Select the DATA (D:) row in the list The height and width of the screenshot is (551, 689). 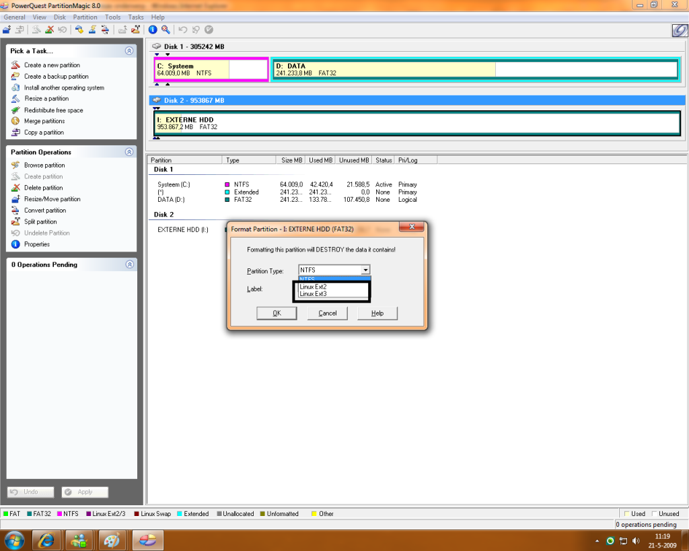[x=287, y=200]
